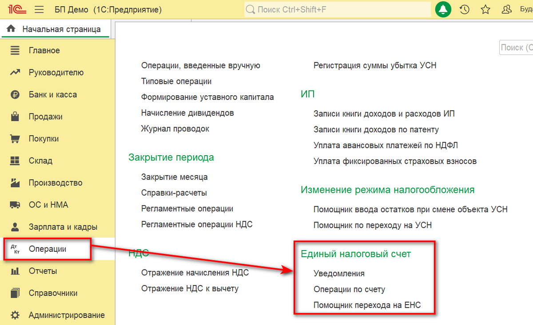Open Регистрация суммы убытка УСН
Viewport: 533px width, 325px height.
click(x=375, y=66)
